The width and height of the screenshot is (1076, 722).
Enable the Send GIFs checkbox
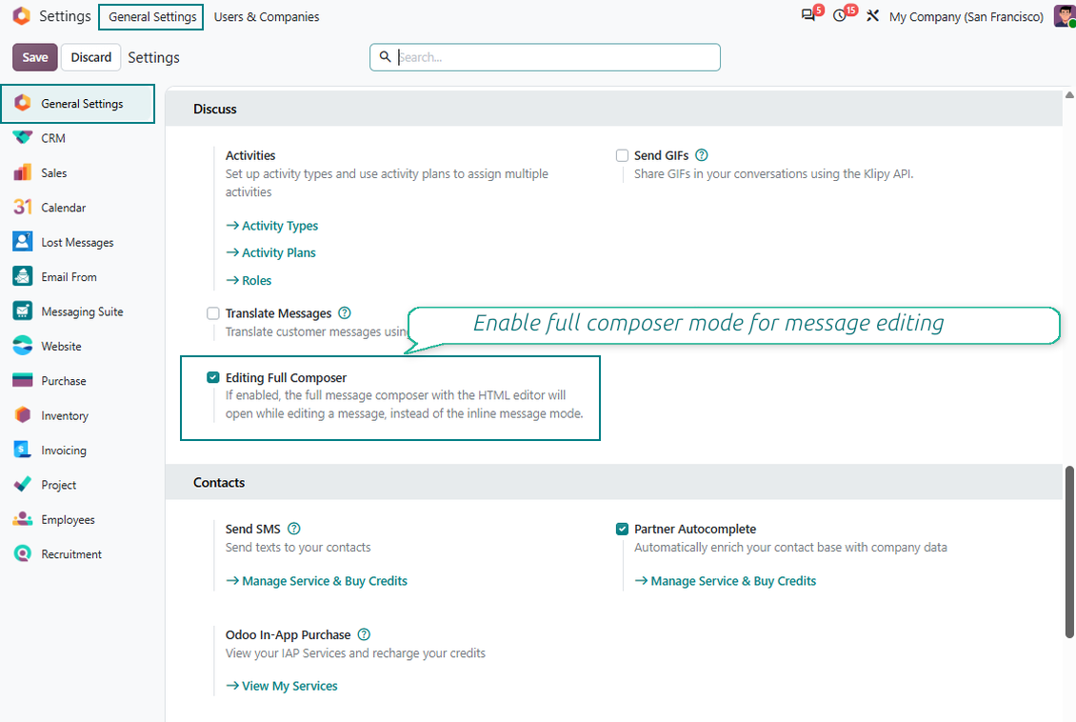pyautogui.click(x=622, y=156)
